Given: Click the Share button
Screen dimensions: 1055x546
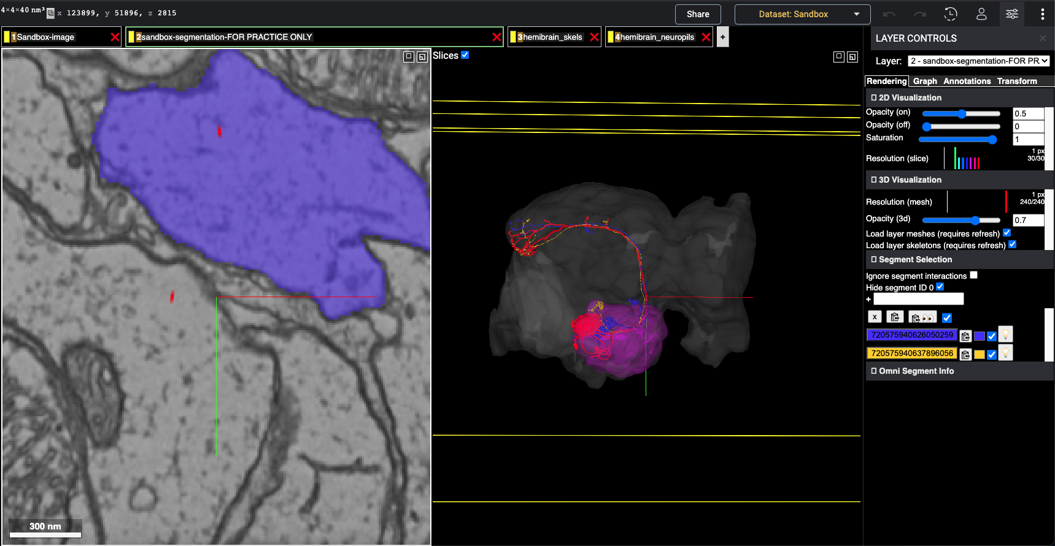Looking at the screenshot, I should coord(698,14).
